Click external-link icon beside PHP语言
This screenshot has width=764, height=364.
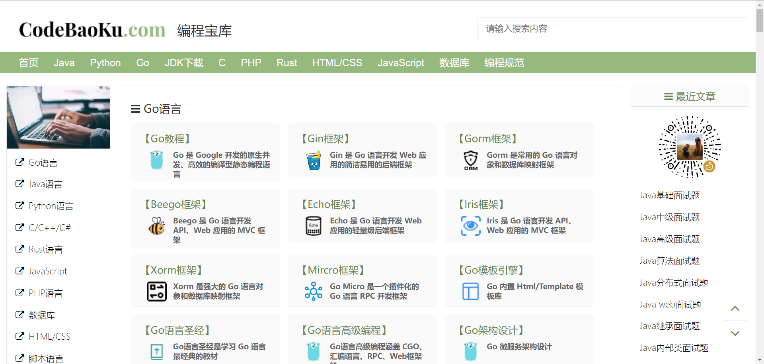coord(19,293)
